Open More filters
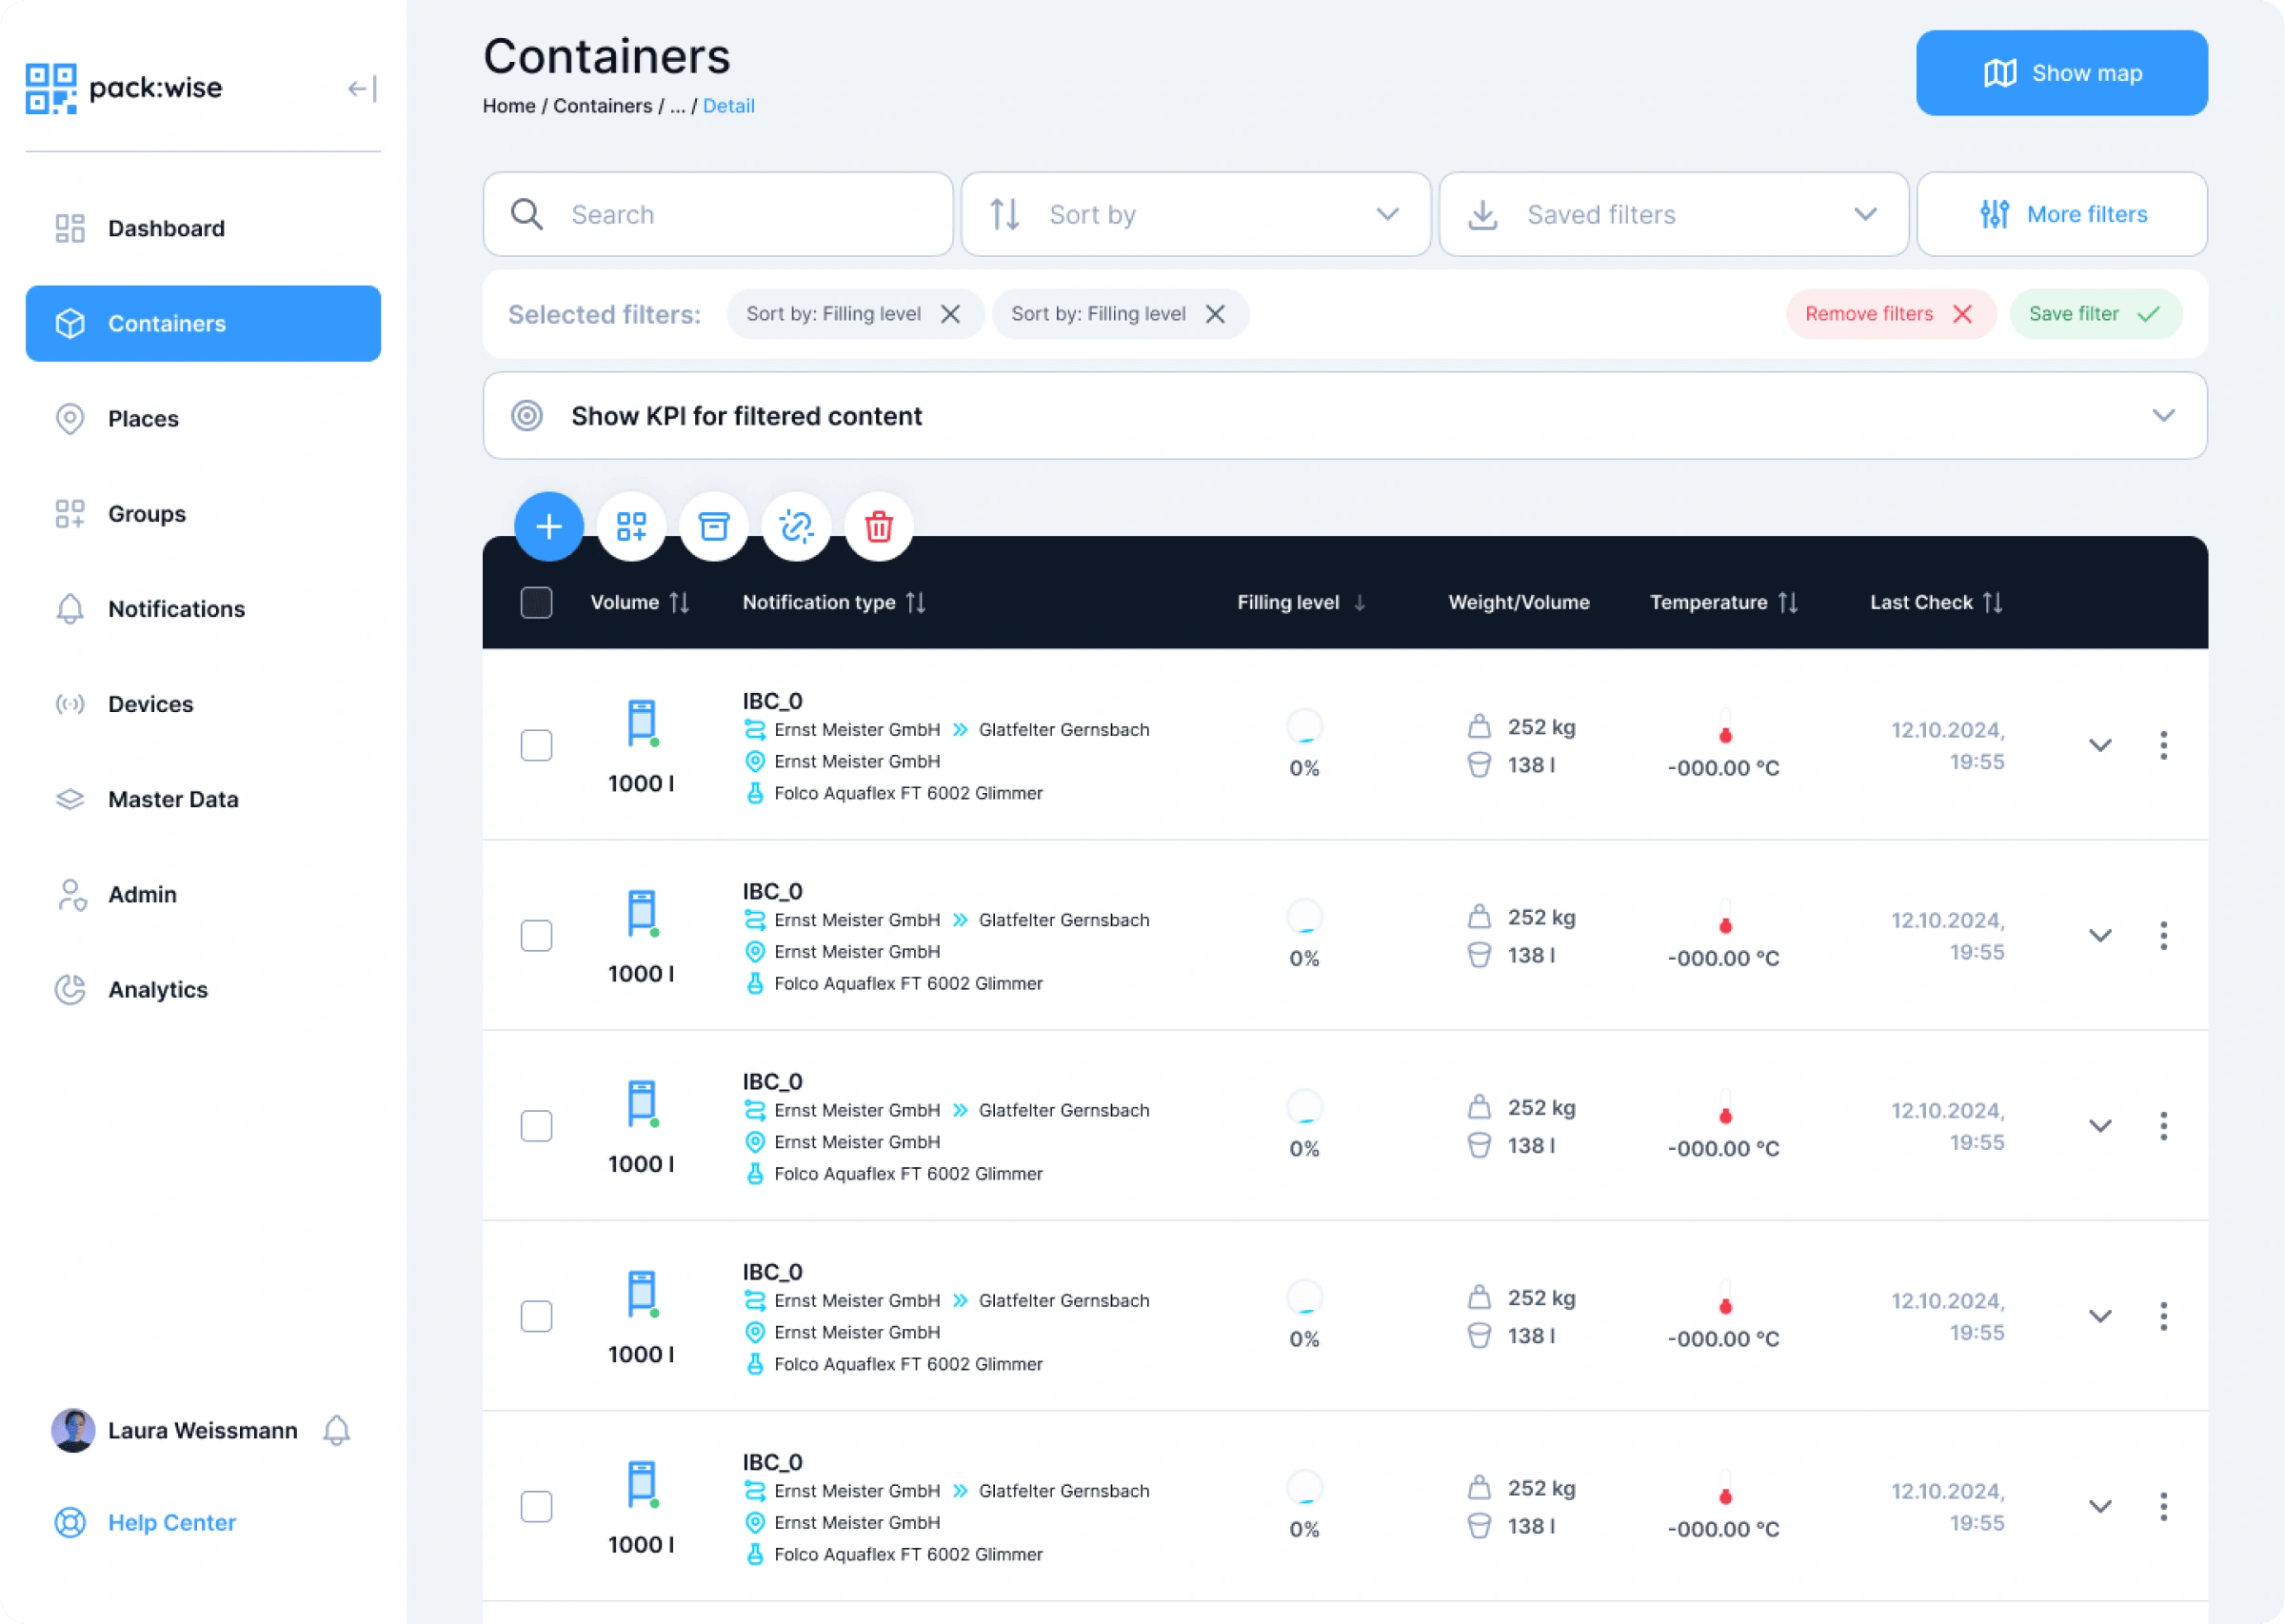The width and height of the screenshot is (2285, 1624). click(2062, 214)
